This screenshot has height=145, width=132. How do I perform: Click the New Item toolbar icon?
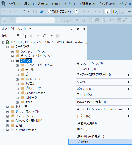24,12
